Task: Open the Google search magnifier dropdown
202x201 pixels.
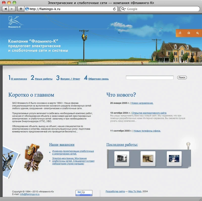Action: (123, 9)
